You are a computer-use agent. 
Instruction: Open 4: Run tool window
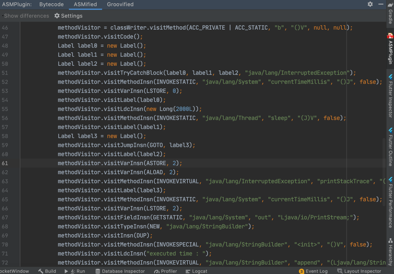[75, 271]
